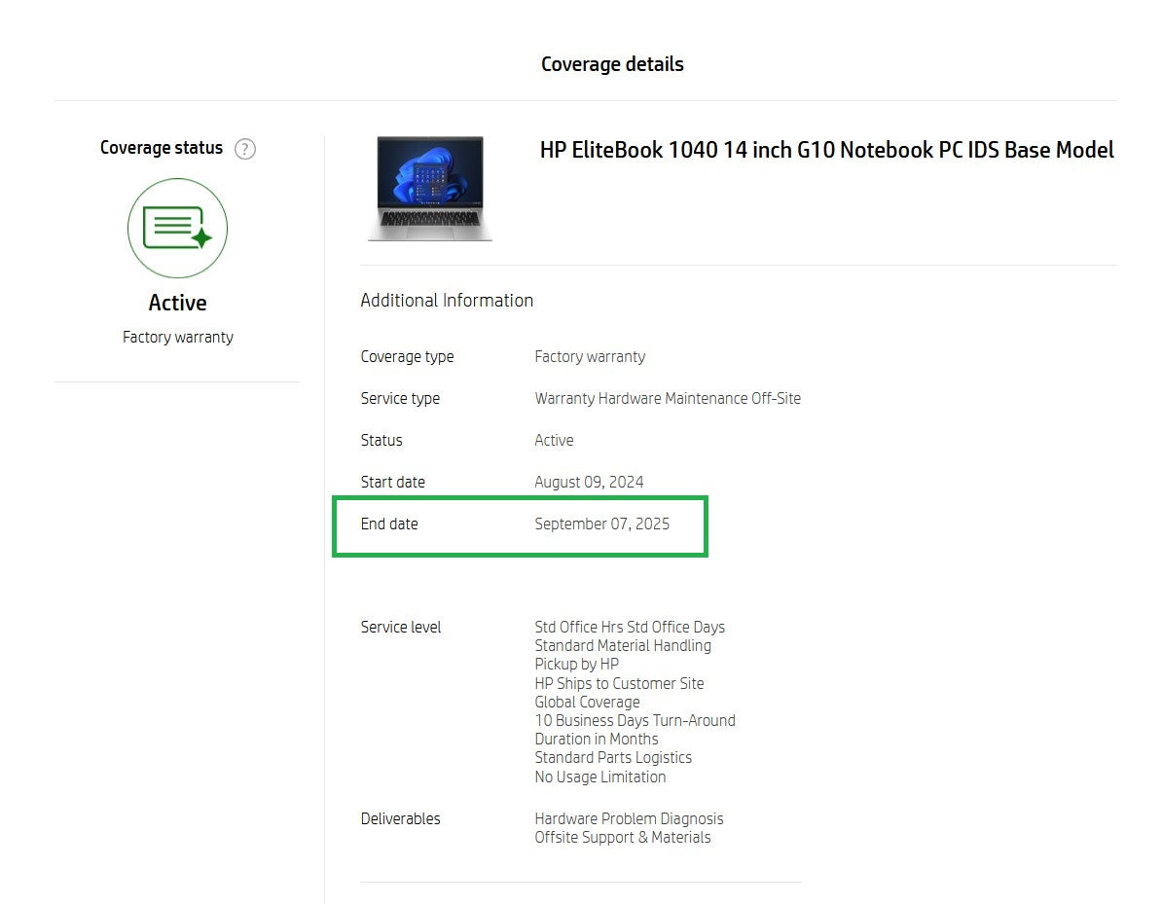Click 'Standard Material Handling' line
Viewport: 1162px width, 904px height.
(x=623, y=645)
